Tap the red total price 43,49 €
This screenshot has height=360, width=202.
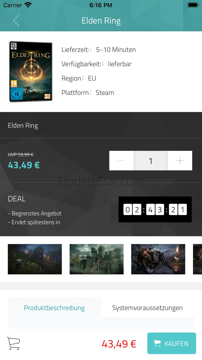119,344
